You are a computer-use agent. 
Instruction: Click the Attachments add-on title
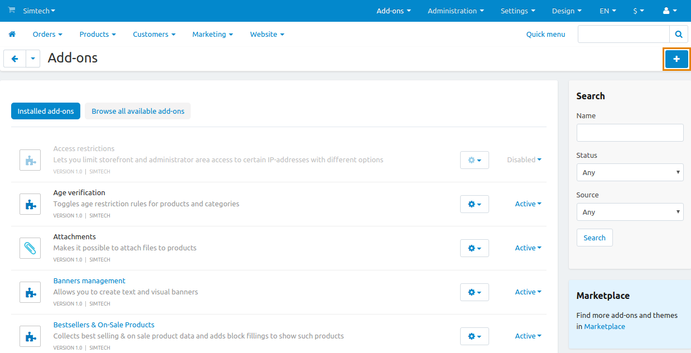pos(75,236)
